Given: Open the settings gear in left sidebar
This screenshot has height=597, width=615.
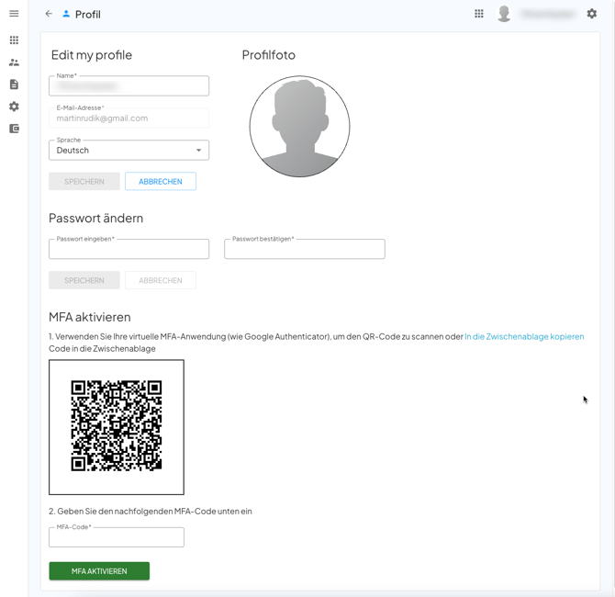Looking at the screenshot, I should click(14, 107).
